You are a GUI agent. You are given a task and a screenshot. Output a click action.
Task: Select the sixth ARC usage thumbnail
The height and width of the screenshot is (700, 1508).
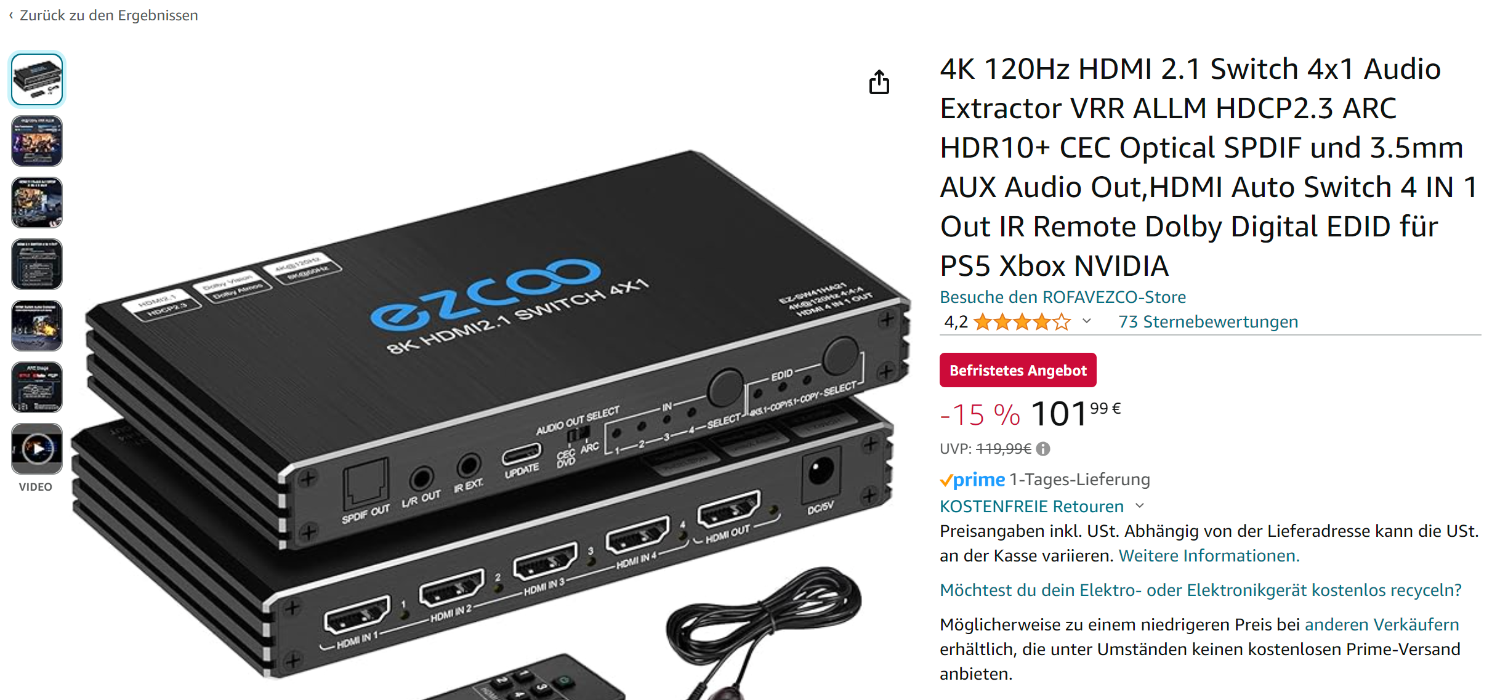pos(37,387)
